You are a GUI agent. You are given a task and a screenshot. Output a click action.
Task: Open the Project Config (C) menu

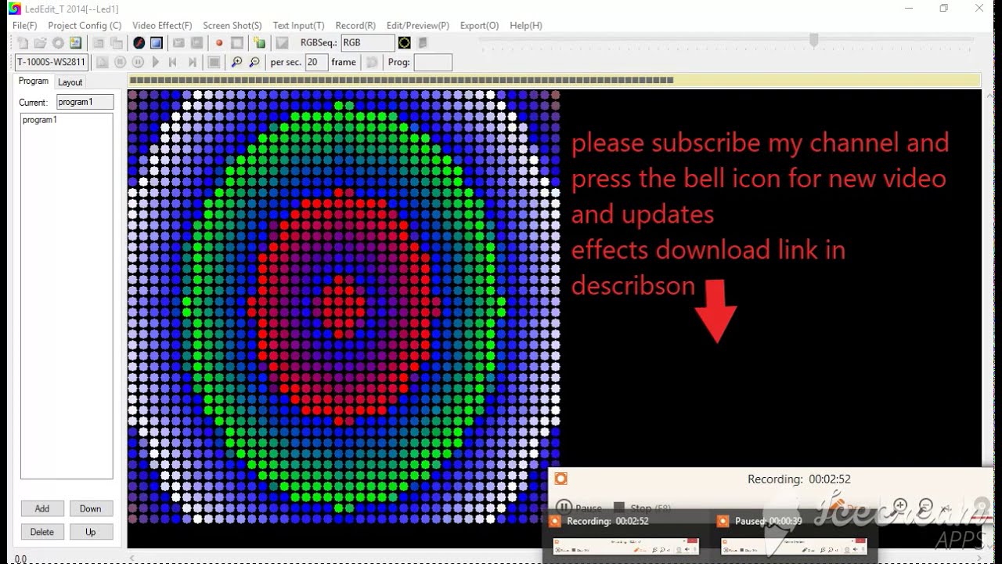(85, 25)
